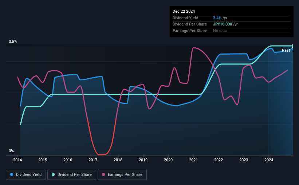Click the 3.4% dividend yield value
Image resolution: width=299 pixels, height=185 pixels.
(217, 18)
